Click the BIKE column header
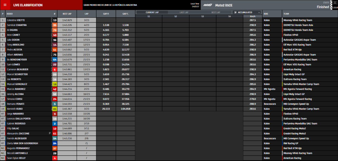 click(x=272, y=13)
